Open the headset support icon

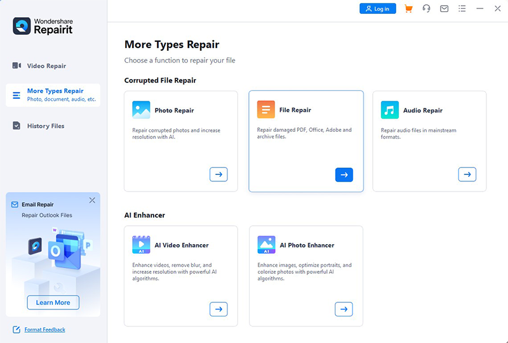[426, 9]
